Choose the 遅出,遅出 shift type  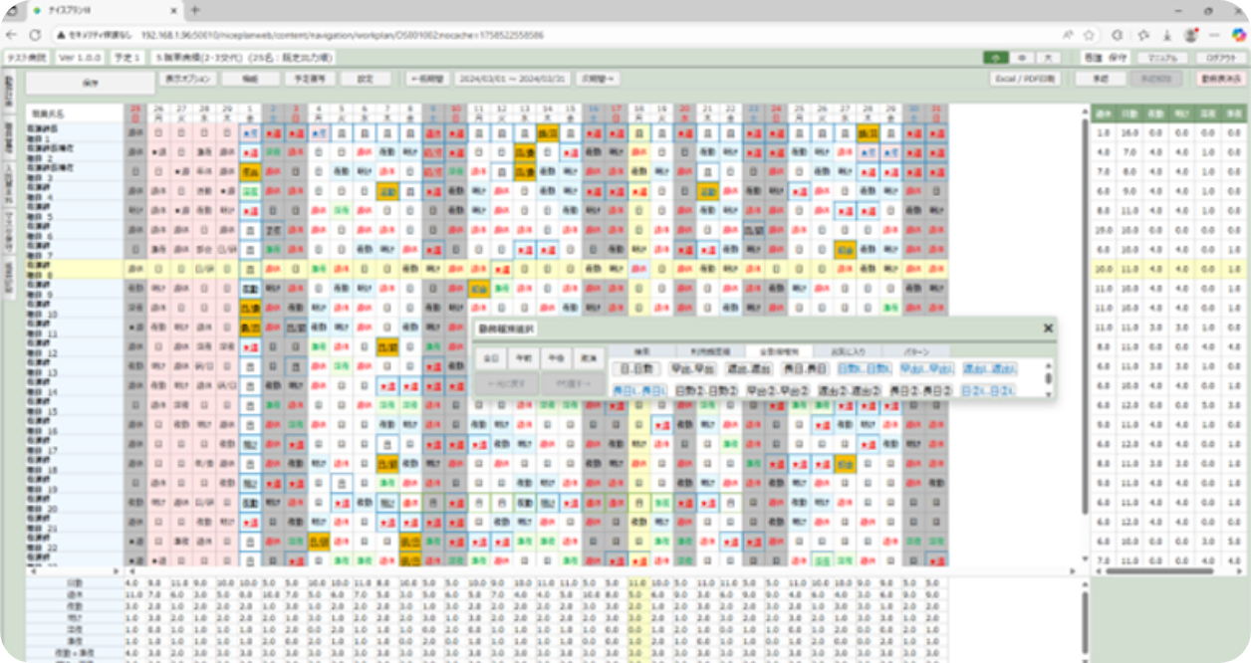750,369
